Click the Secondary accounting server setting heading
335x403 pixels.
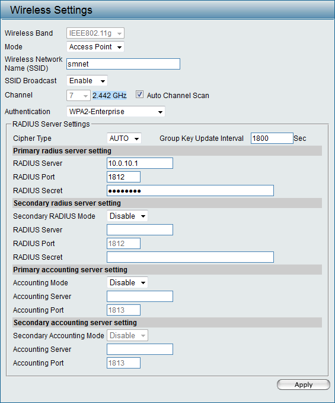click(x=75, y=323)
